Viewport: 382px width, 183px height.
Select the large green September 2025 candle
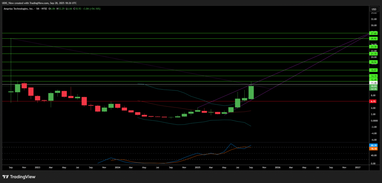251,92
